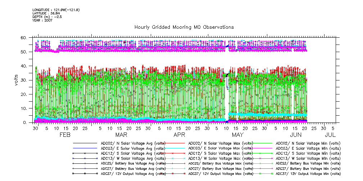
Task: Click the JUN month label on x-axis
Action: [296, 135]
